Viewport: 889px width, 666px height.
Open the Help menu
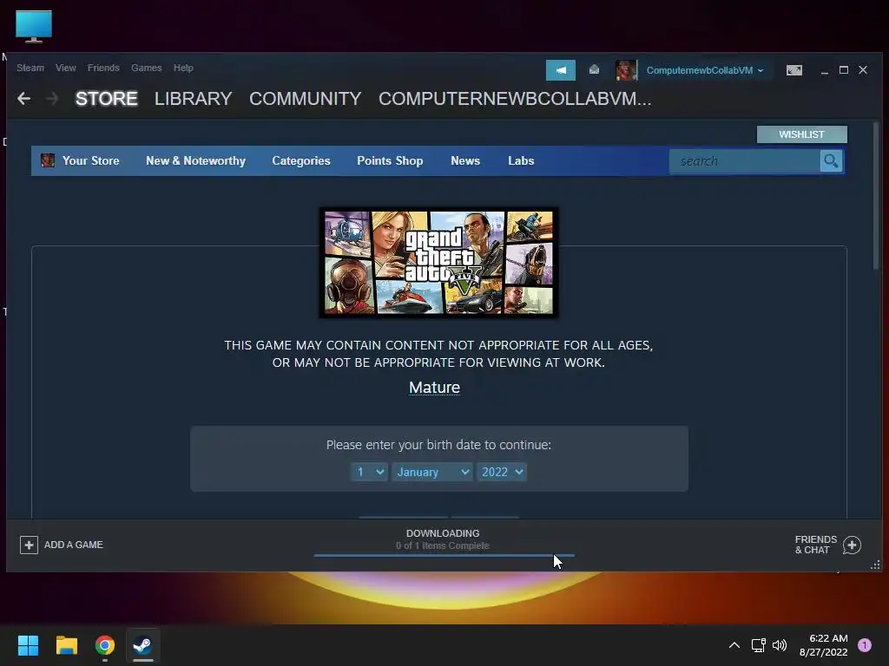[183, 68]
